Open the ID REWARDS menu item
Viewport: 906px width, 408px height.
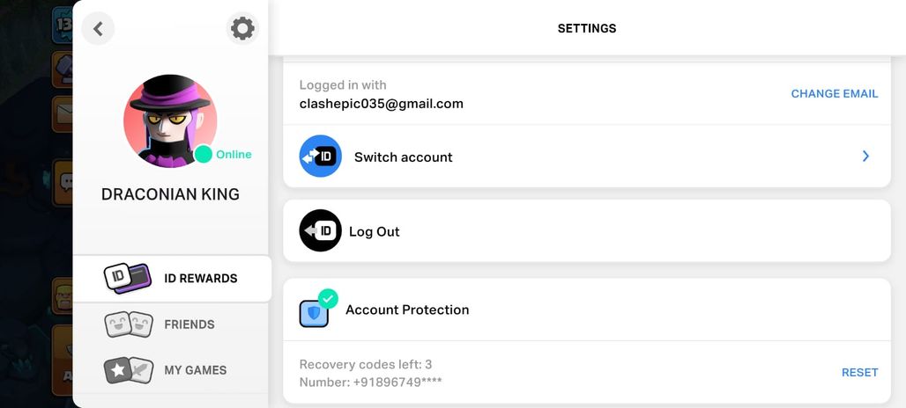tap(172, 279)
